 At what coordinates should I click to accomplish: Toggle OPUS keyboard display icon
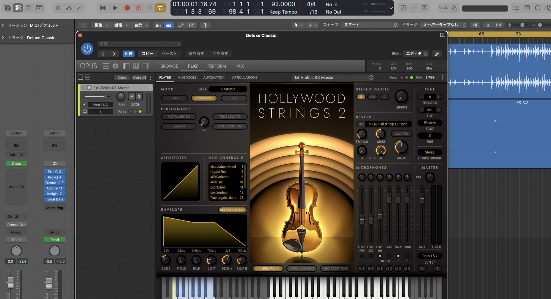click(x=136, y=66)
